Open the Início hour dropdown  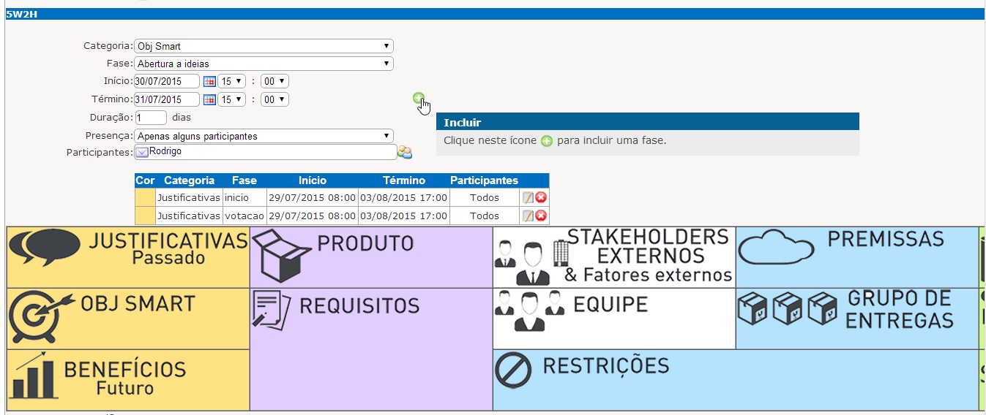[x=232, y=81]
